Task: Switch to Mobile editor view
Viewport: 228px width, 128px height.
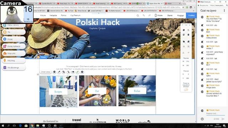Action: (159, 15)
